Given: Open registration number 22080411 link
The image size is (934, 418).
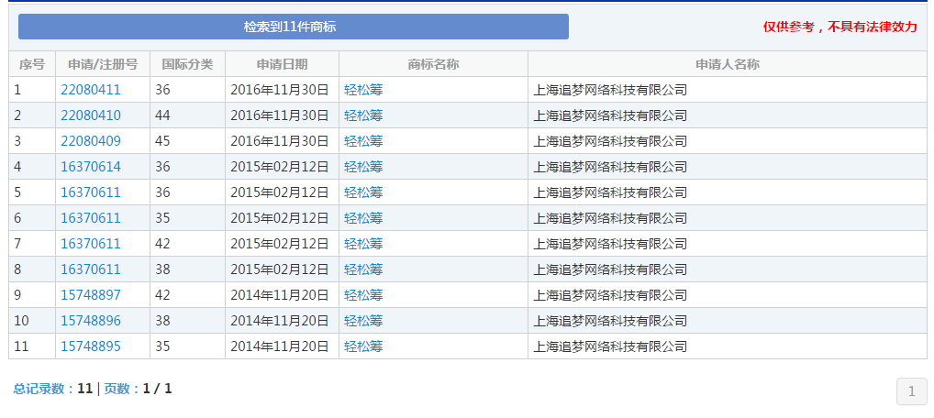Looking at the screenshot, I should (90, 90).
